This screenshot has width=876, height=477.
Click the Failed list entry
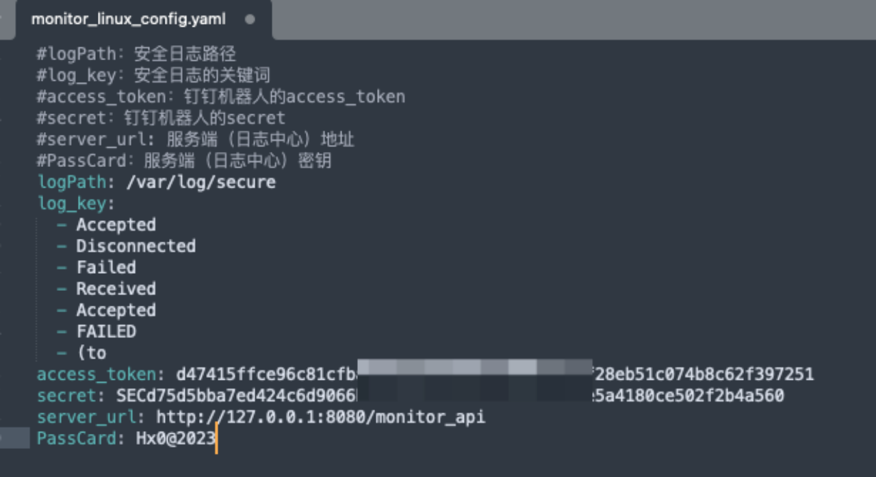106,267
